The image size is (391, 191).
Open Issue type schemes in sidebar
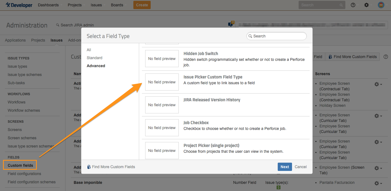coord(25,75)
